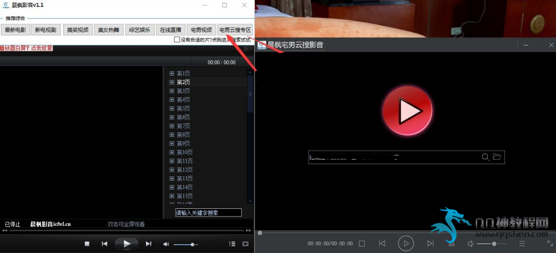Image resolution: width=556 pixels, height=253 pixels.
Task: Click the 宅男视频 button
Action: [201, 30]
